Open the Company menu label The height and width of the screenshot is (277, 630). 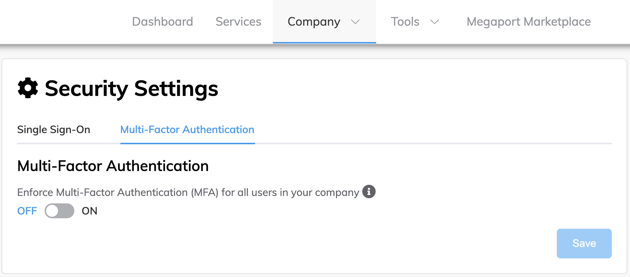[x=314, y=22]
